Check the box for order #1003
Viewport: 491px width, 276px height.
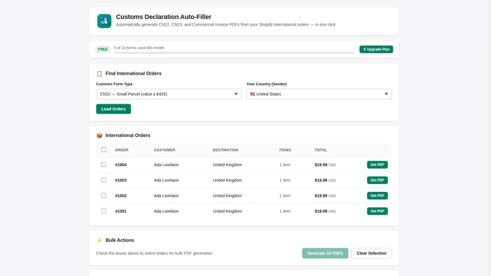click(104, 180)
